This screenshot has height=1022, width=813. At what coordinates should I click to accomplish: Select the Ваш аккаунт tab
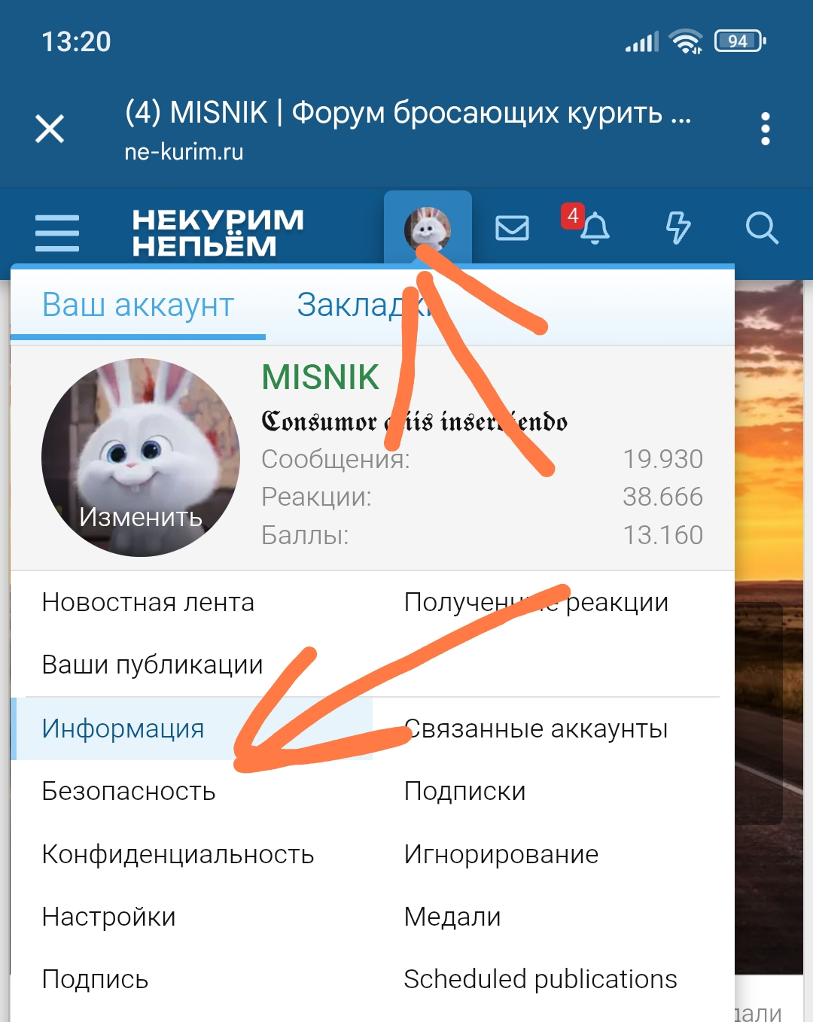(138, 306)
